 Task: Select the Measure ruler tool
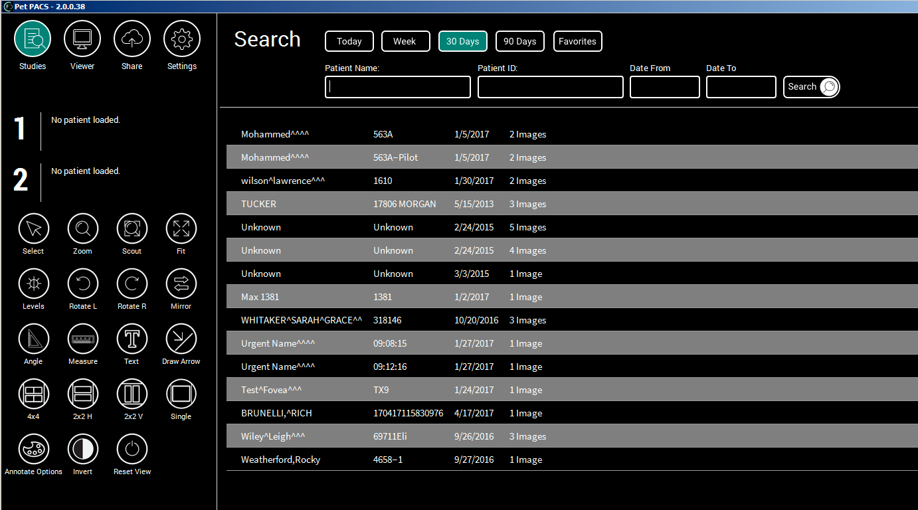pos(83,339)
